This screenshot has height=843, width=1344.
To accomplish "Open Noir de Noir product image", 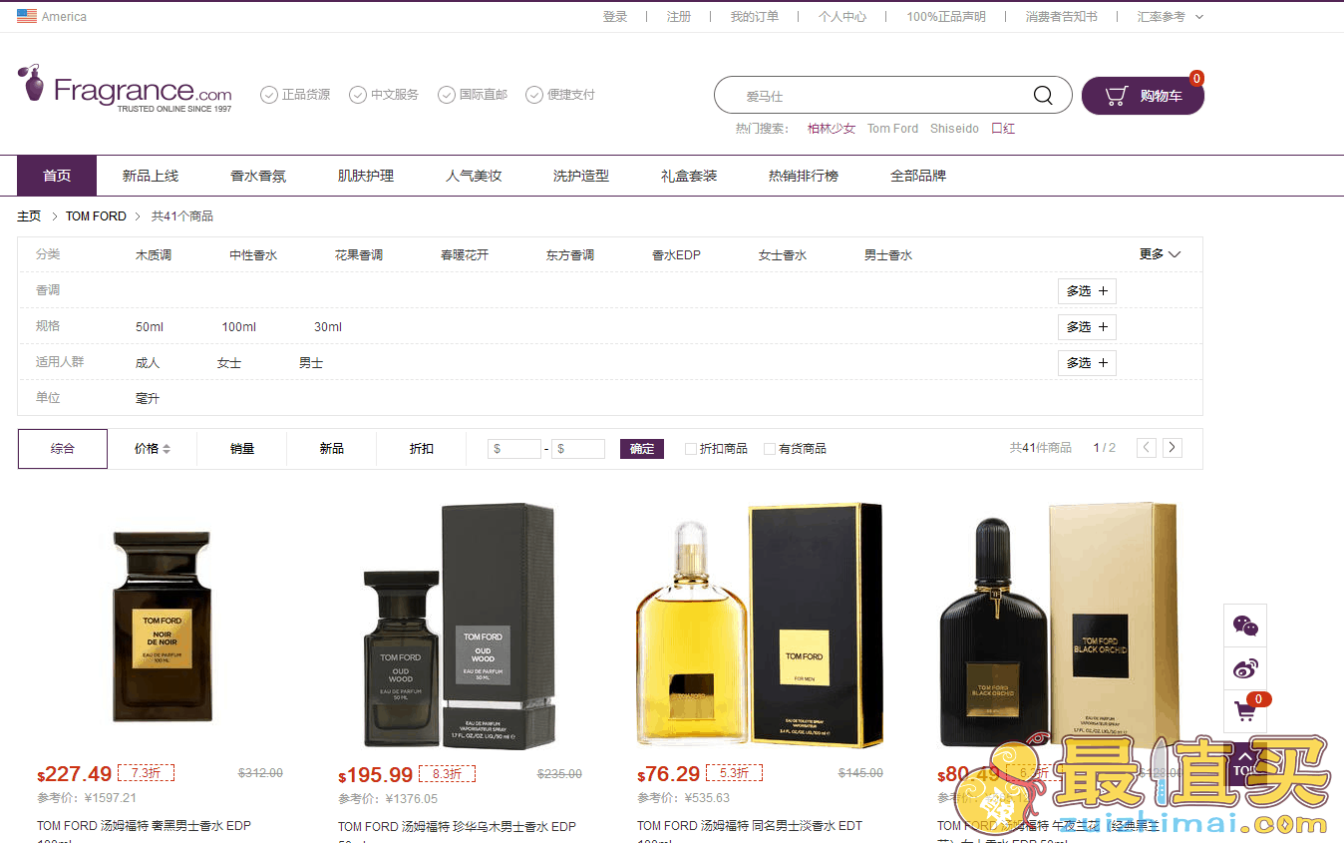I will pos(162,626).
